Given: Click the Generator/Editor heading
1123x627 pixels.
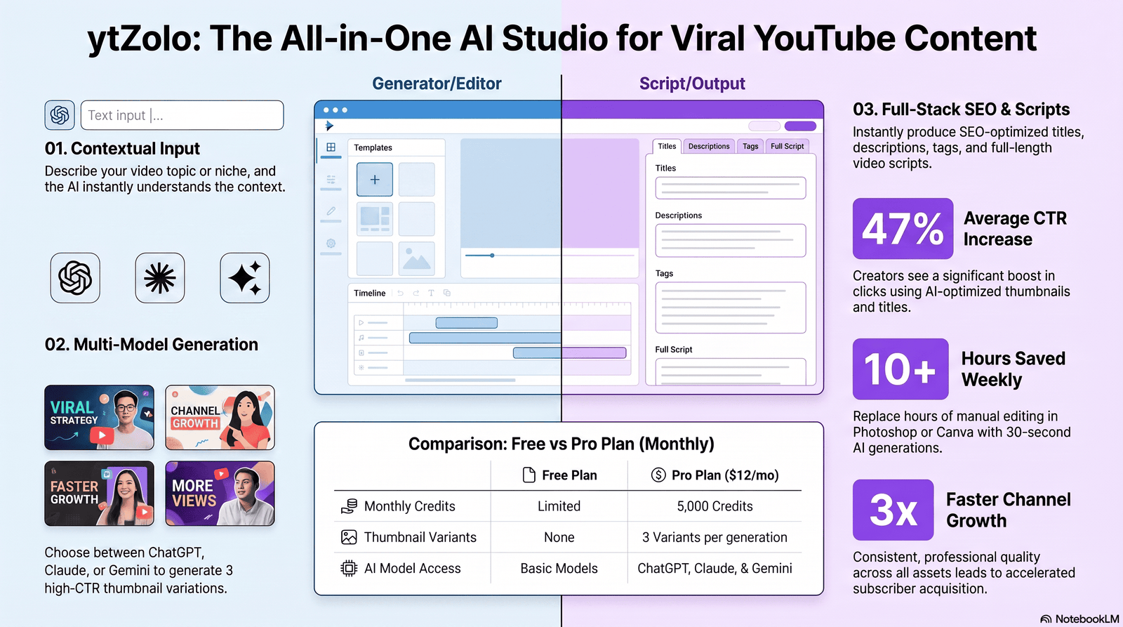Looking at the screenshot, I should pyautogui.click(x=437, y=84).
